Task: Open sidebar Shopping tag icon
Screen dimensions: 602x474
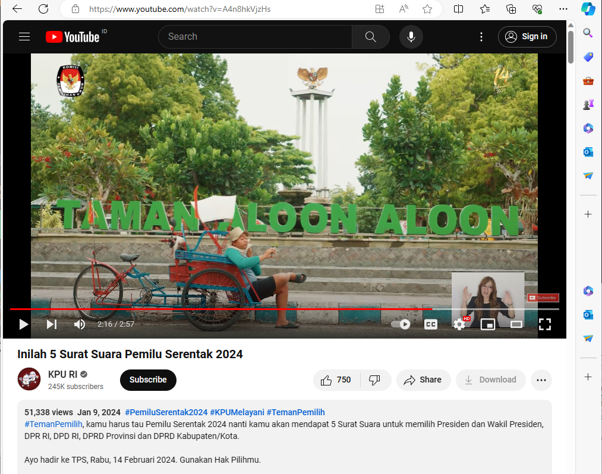Action: (588, 57)
